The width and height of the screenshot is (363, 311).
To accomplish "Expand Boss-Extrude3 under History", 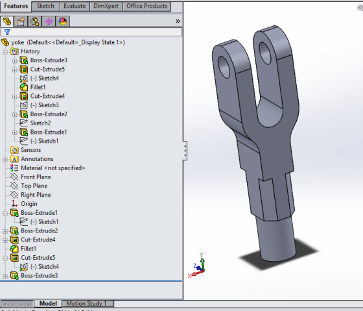I will pos(14,61).
